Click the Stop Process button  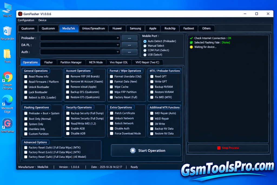pyautogui.click(x=228, y=148)
